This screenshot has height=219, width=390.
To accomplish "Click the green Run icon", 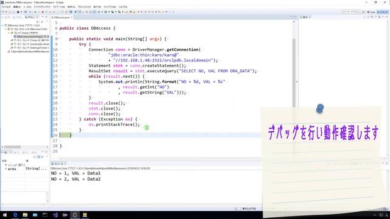I will point(105,12).
